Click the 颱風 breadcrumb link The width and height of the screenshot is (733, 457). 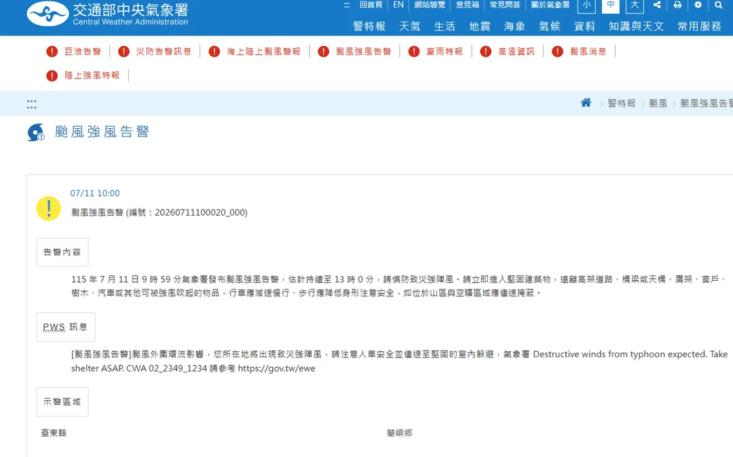click(658, 103)
